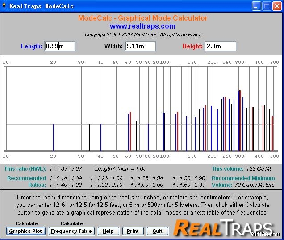Image resolution: width=284 pixels, height=240 pixels.
Task: Click into the Height field
Action: coord(220,46)
